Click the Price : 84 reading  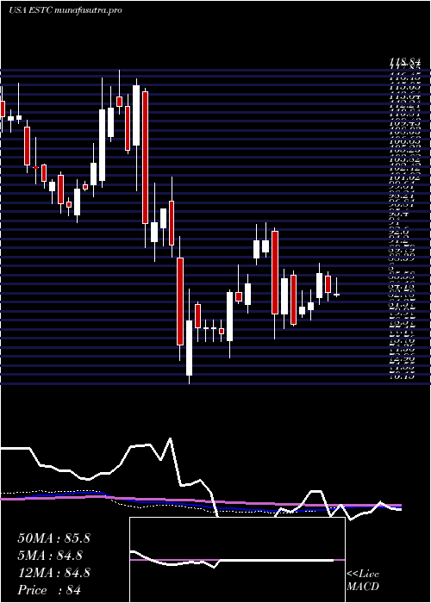pyautogui.click(x=49, y=589)
